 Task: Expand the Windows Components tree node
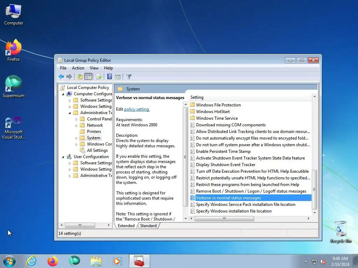[77, 144]
